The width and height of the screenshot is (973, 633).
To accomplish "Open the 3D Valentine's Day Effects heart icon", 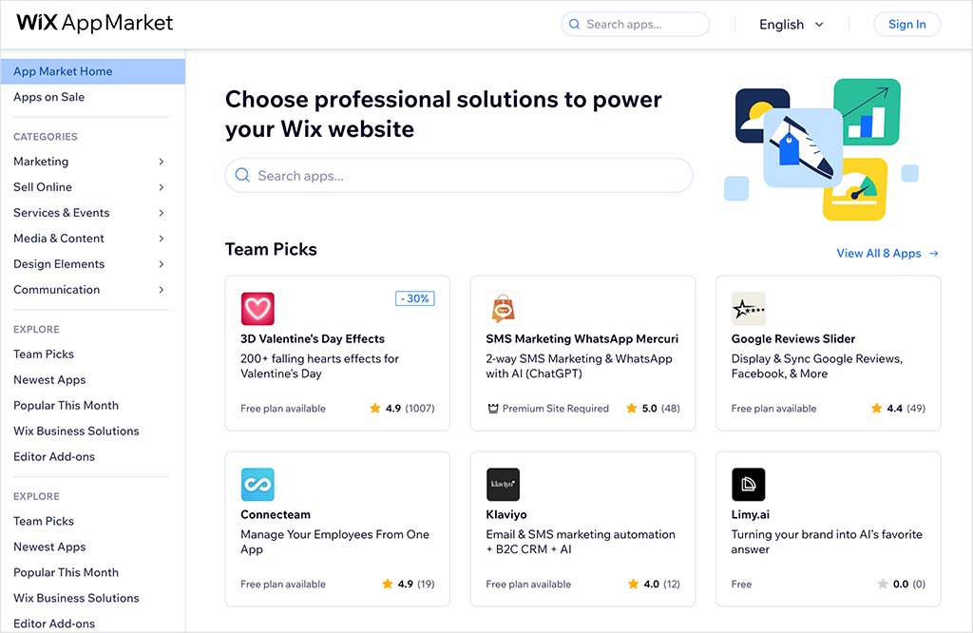I will click(x=258, y=309).
